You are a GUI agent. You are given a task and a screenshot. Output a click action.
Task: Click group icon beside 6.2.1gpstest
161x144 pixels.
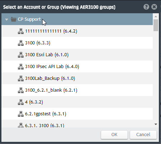pyautogui.click(x=21, y=114)
